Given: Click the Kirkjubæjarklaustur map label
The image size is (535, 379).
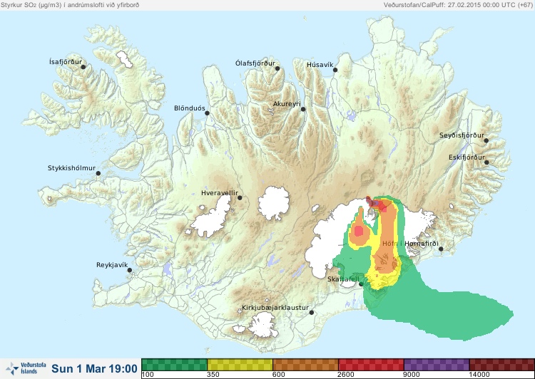Looking at the screenshot, I should 275,308.
